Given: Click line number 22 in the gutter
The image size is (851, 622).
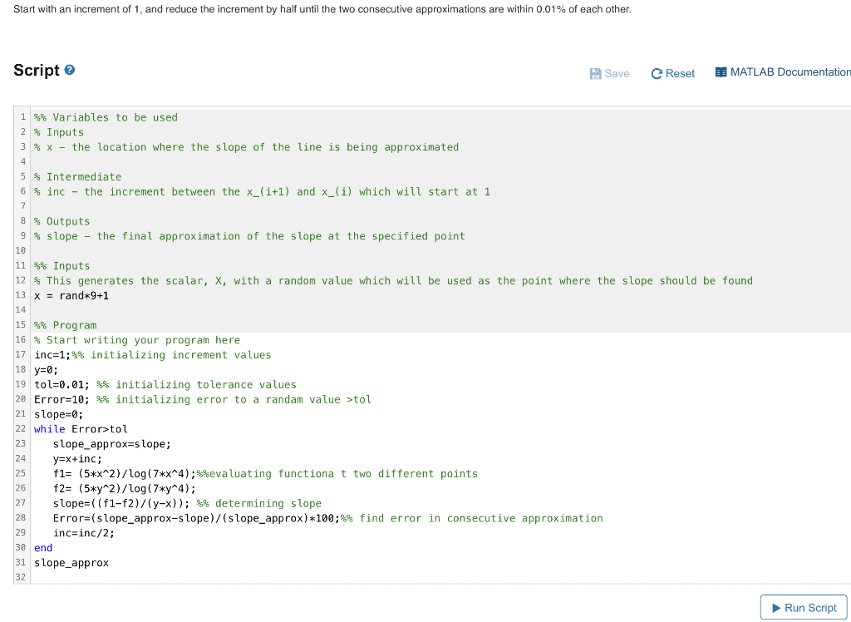Looking at the screenshot, I should [21, 428].
